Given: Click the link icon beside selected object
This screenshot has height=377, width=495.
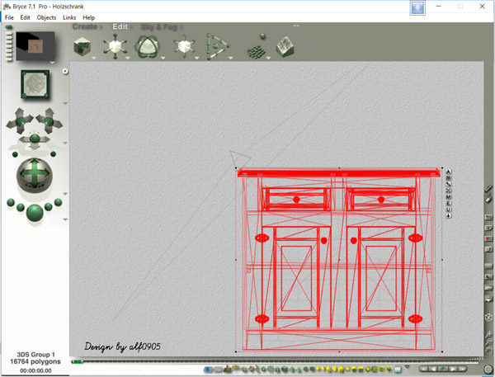Looking at the screenshot, I should click(449, 185).
